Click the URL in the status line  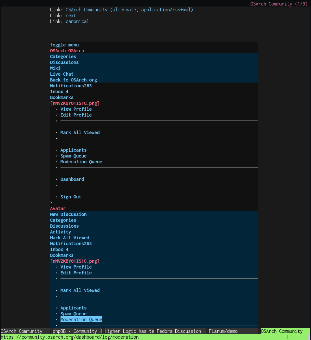click(70, 337)
